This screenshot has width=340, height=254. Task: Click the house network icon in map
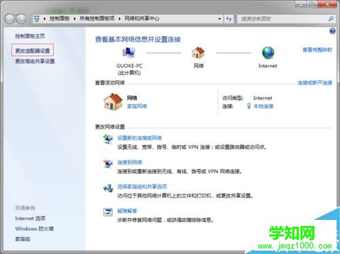point(198,52)
